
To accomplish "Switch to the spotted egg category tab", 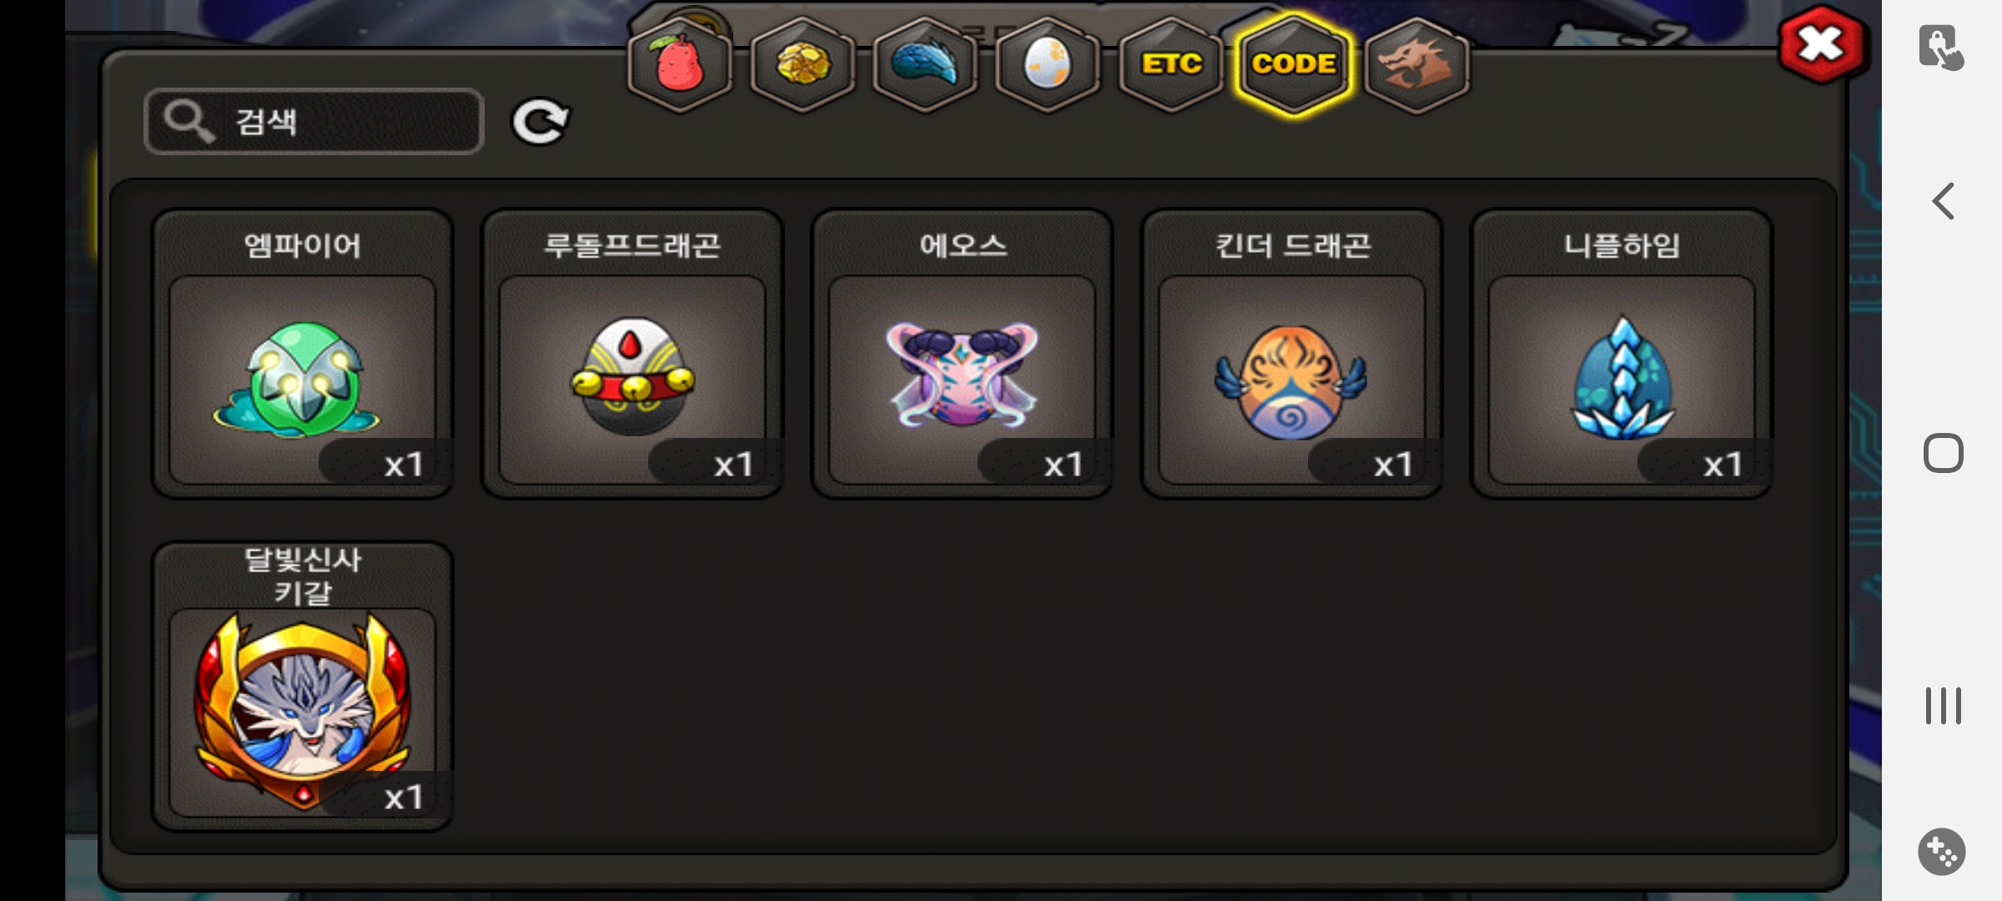I will (1048, 64).
